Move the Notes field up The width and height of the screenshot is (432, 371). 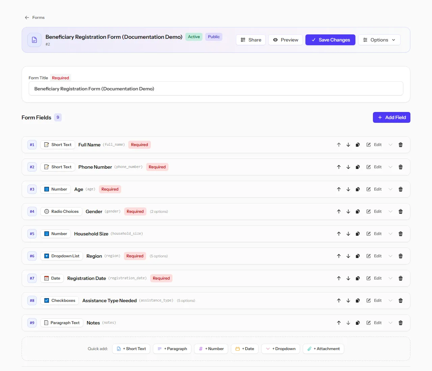(x=339, y=323)
